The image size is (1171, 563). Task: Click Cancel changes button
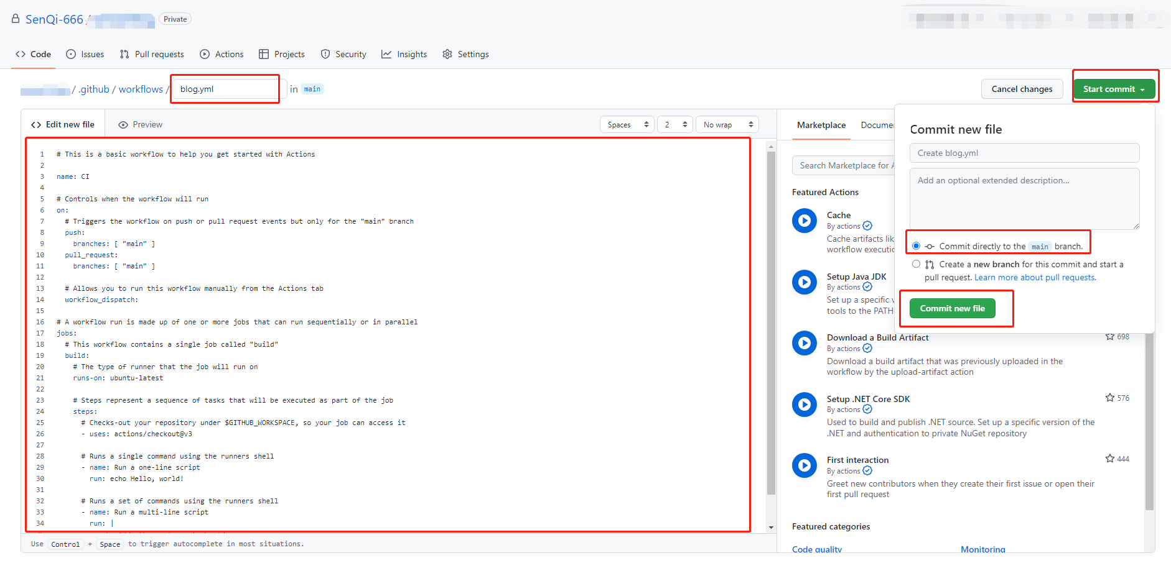[x=1022, y=89]
